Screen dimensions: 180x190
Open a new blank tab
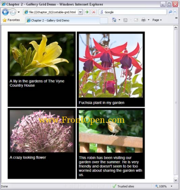[104, 20]
